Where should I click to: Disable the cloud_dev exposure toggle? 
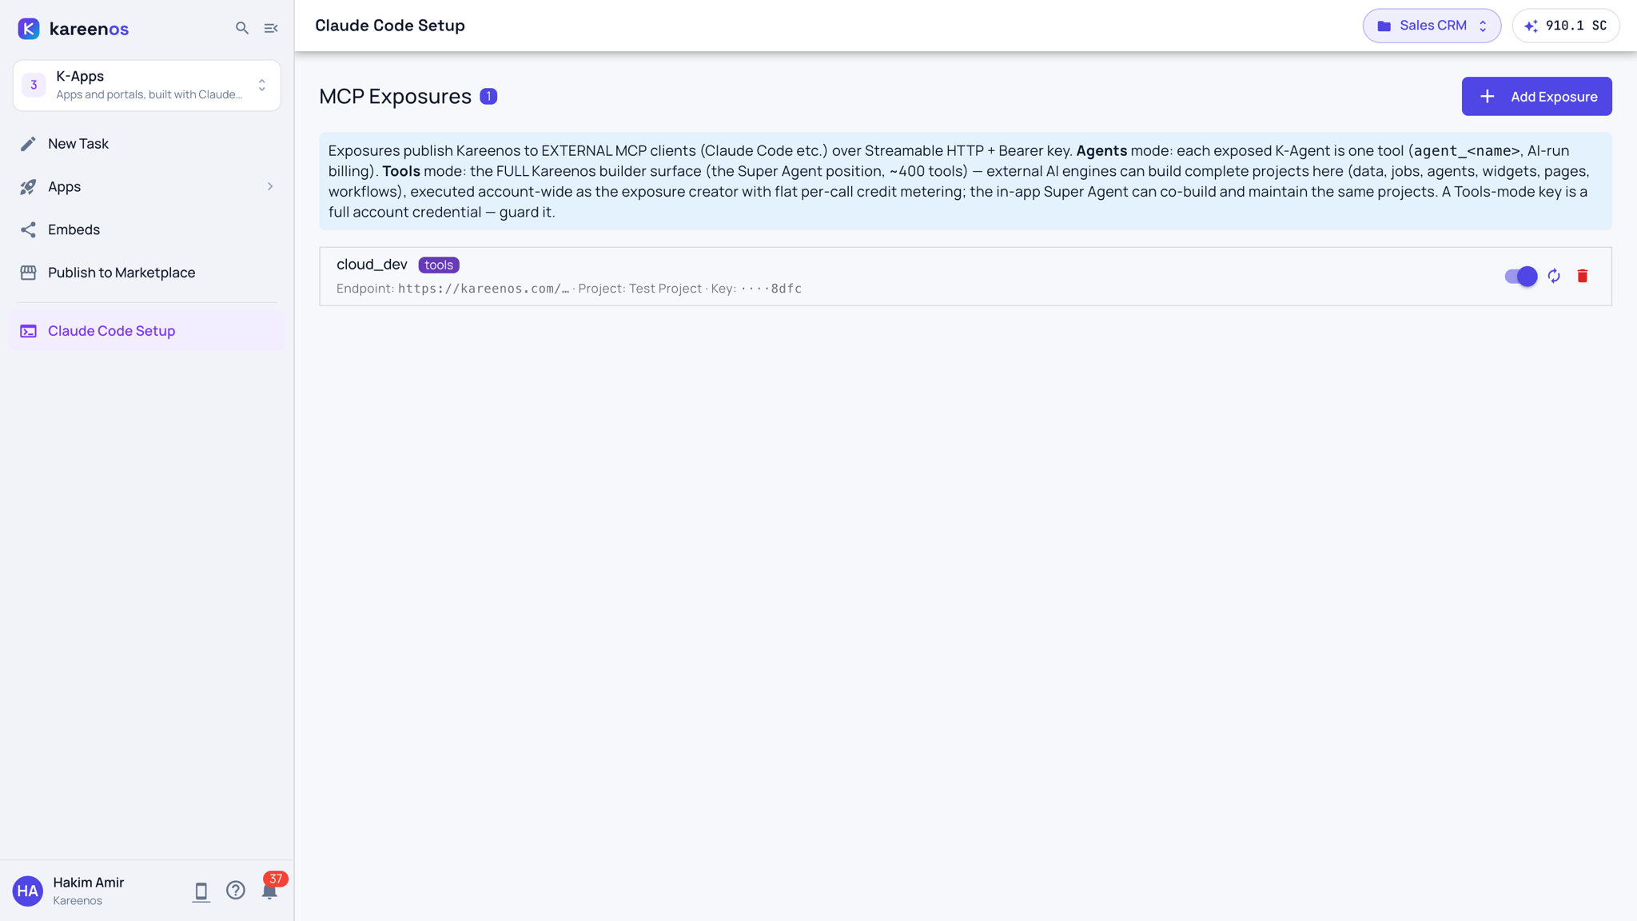[1520, 276]
